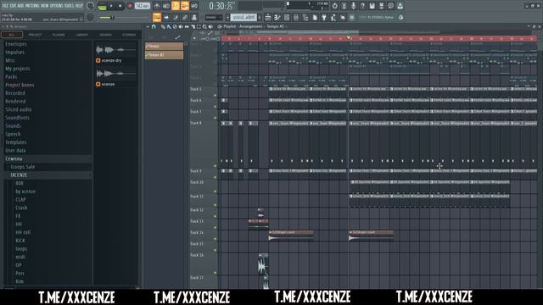Toggle the link/multilink controllers icon
Image resolution: width=543 pixels, height=305 pixels.
[x=185, y=17]
